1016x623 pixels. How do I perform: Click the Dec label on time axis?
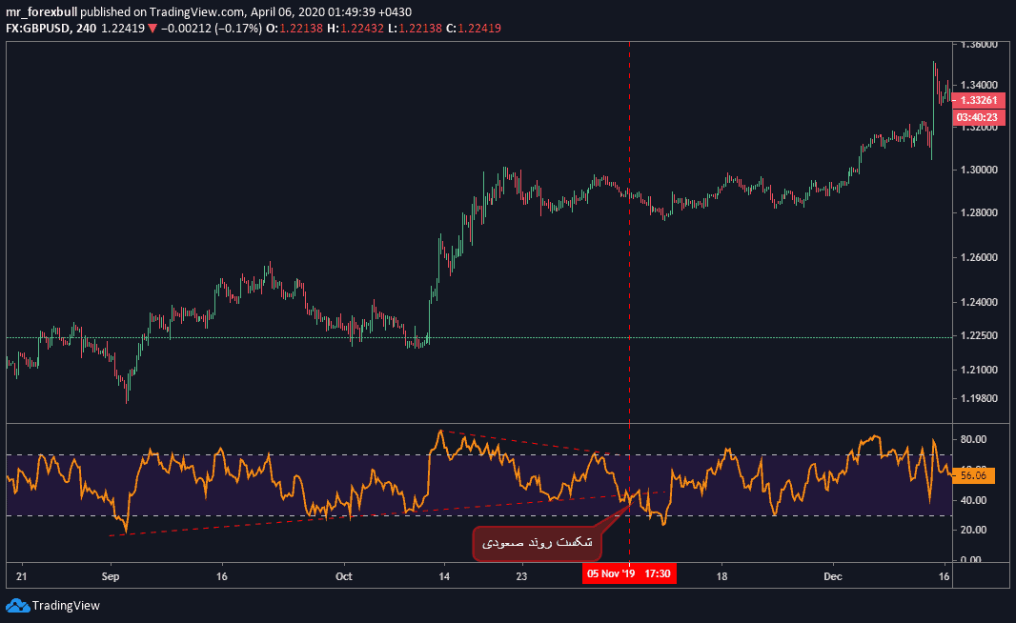pos(834,576)
